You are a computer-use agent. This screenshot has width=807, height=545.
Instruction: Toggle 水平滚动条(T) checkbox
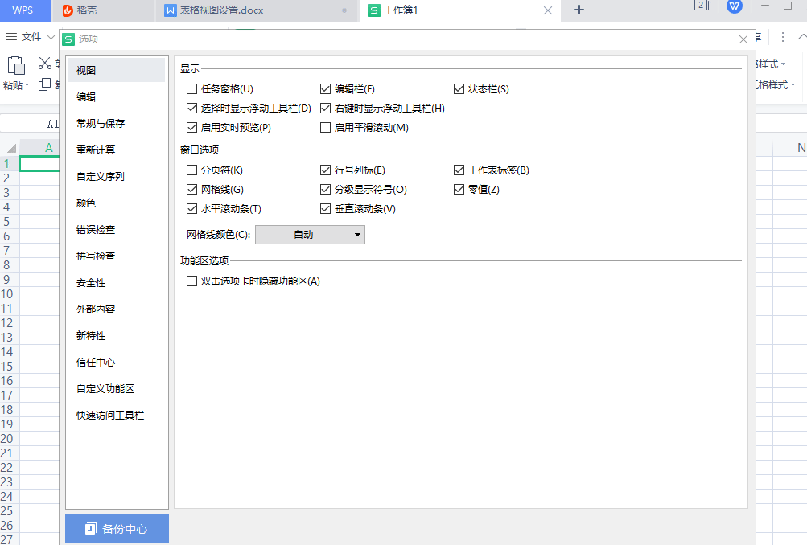click(x=192, y=208)
